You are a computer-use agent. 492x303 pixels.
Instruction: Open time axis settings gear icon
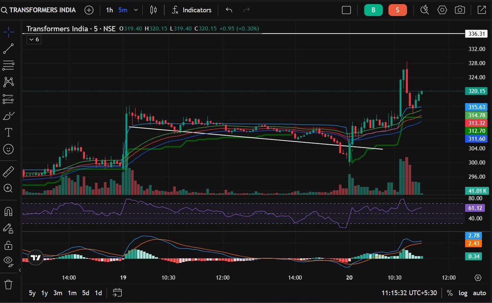tap(478, 278)
